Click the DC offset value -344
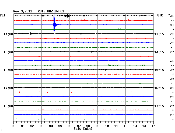 point(171,97)
